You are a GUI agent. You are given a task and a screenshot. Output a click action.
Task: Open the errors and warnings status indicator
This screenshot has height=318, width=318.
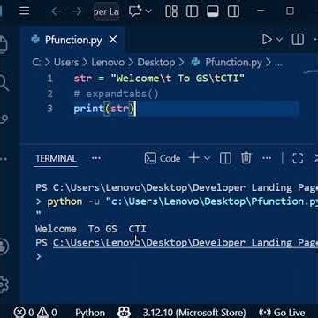pyautogui.click(x=35, y=313)
